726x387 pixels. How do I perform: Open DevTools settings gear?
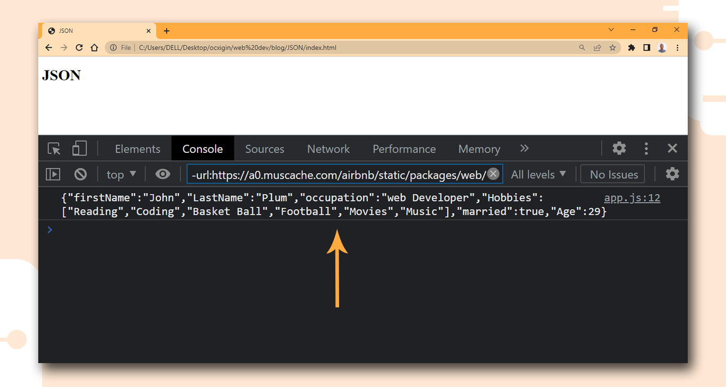pos(619,148)
